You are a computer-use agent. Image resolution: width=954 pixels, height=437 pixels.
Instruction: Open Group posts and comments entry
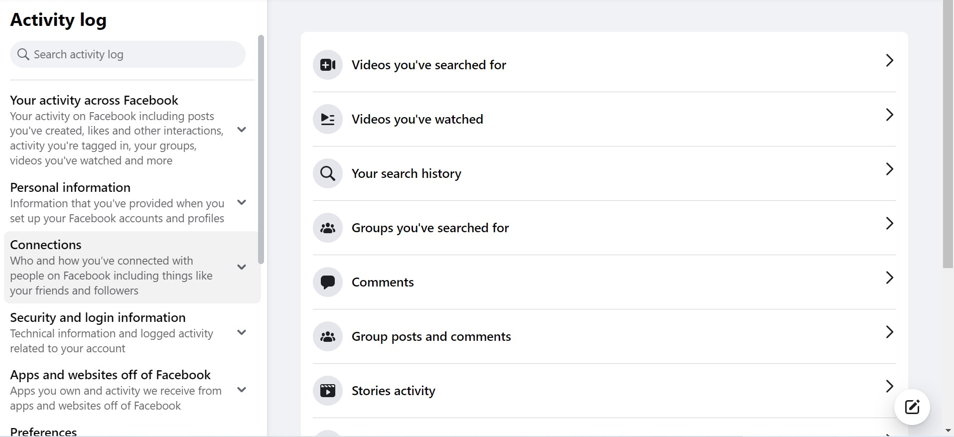coord(431,336)
